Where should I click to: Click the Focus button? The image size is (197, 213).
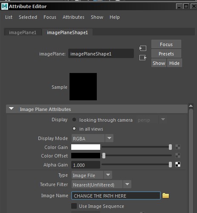pyautogui.click(x=166, y=44)
